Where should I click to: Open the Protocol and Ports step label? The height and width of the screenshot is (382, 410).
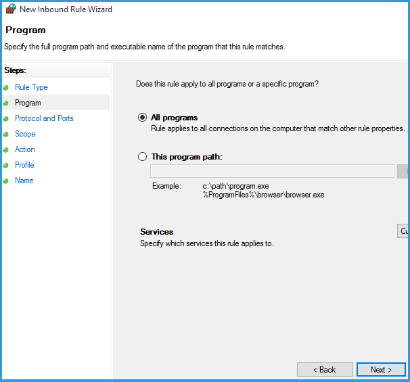point(44,118)
